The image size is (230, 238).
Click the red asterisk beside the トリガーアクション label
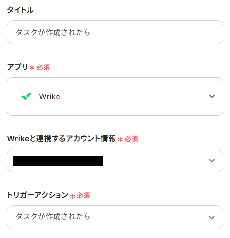pos(73,196)
